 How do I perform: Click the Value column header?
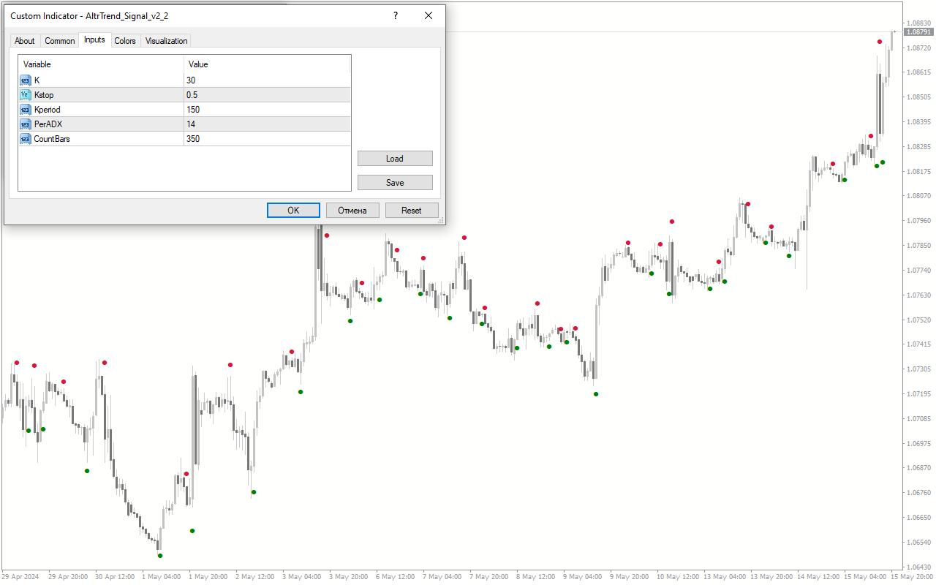pos(267,64)
